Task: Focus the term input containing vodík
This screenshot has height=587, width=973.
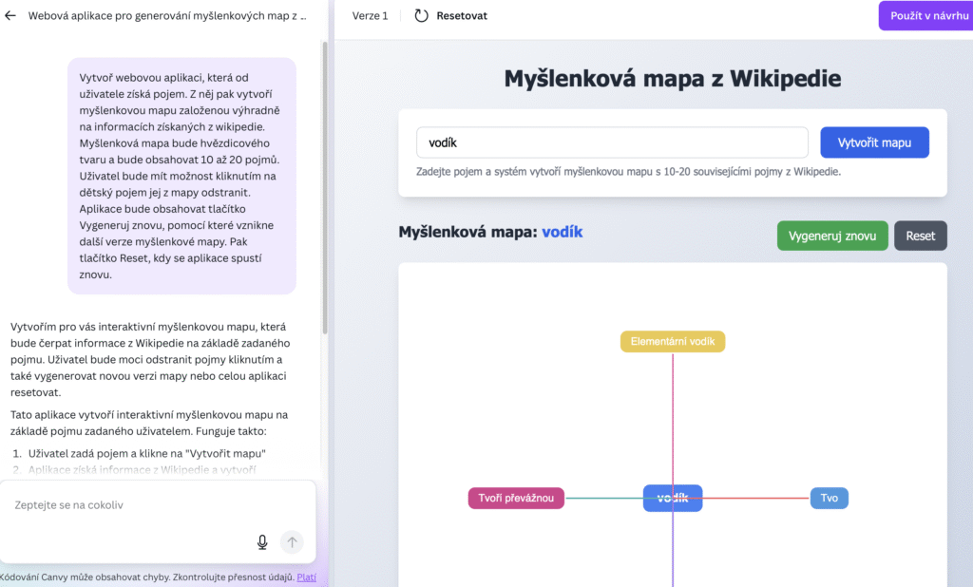Action: (x=612, y=142)
